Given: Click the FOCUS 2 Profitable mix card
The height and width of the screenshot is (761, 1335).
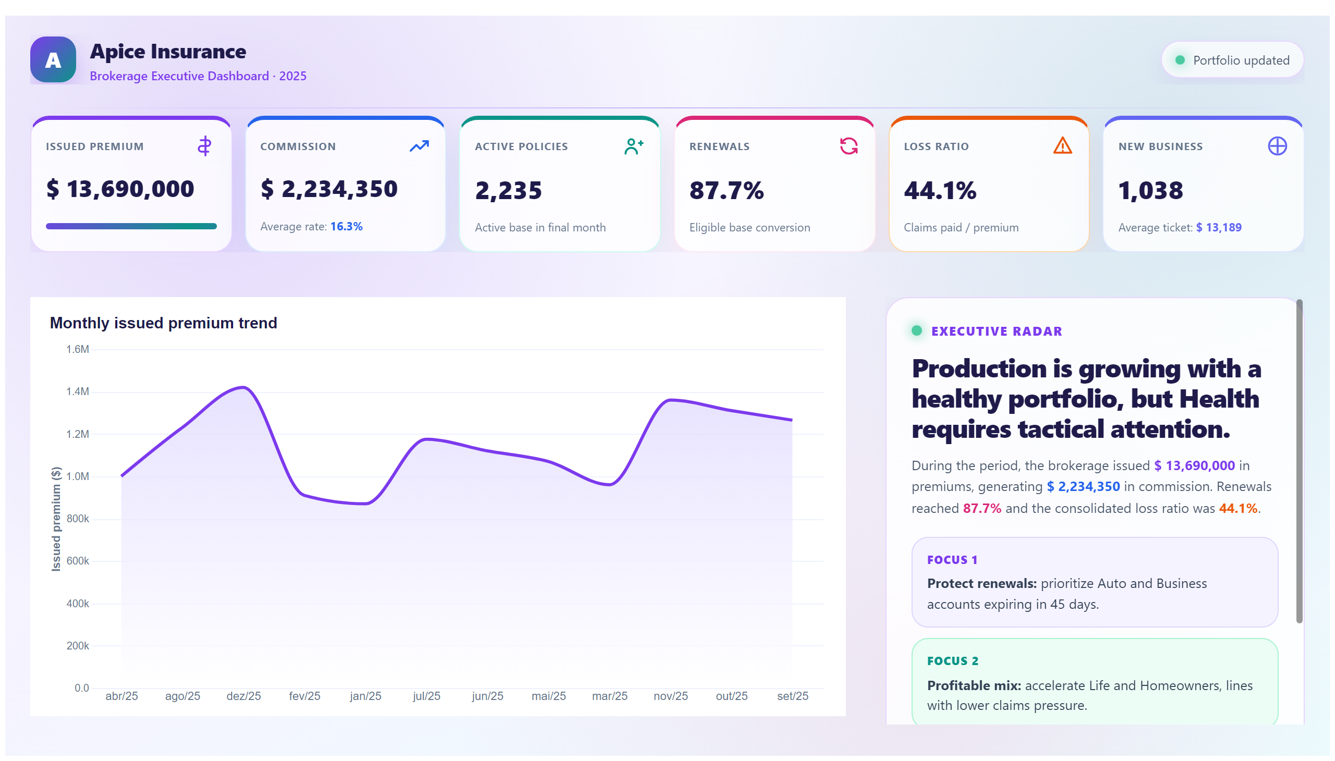Looking at the screenshot, I should point(1094,682).
